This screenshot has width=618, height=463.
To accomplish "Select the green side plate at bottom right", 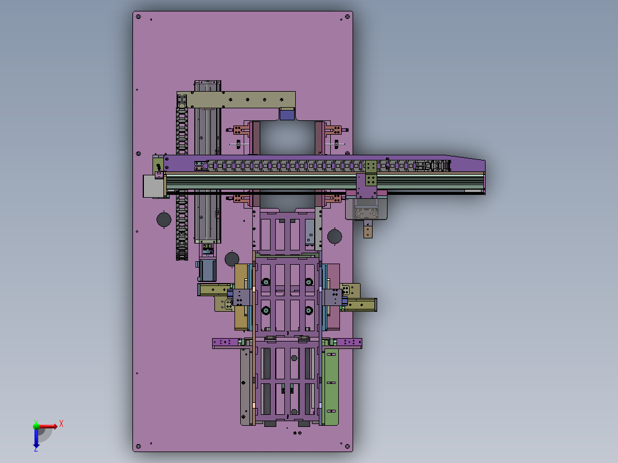I will 331,387.
